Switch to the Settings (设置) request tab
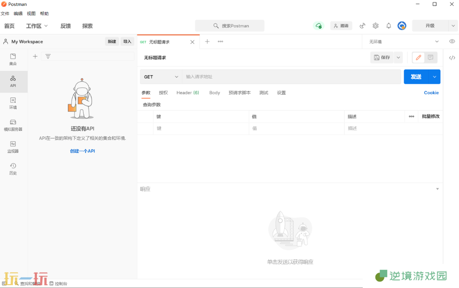The image size is (459, 288). tap(281, 93)
